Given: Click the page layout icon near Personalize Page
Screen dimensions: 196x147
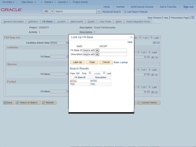Looking at the screenshot, I should point(193,18).
